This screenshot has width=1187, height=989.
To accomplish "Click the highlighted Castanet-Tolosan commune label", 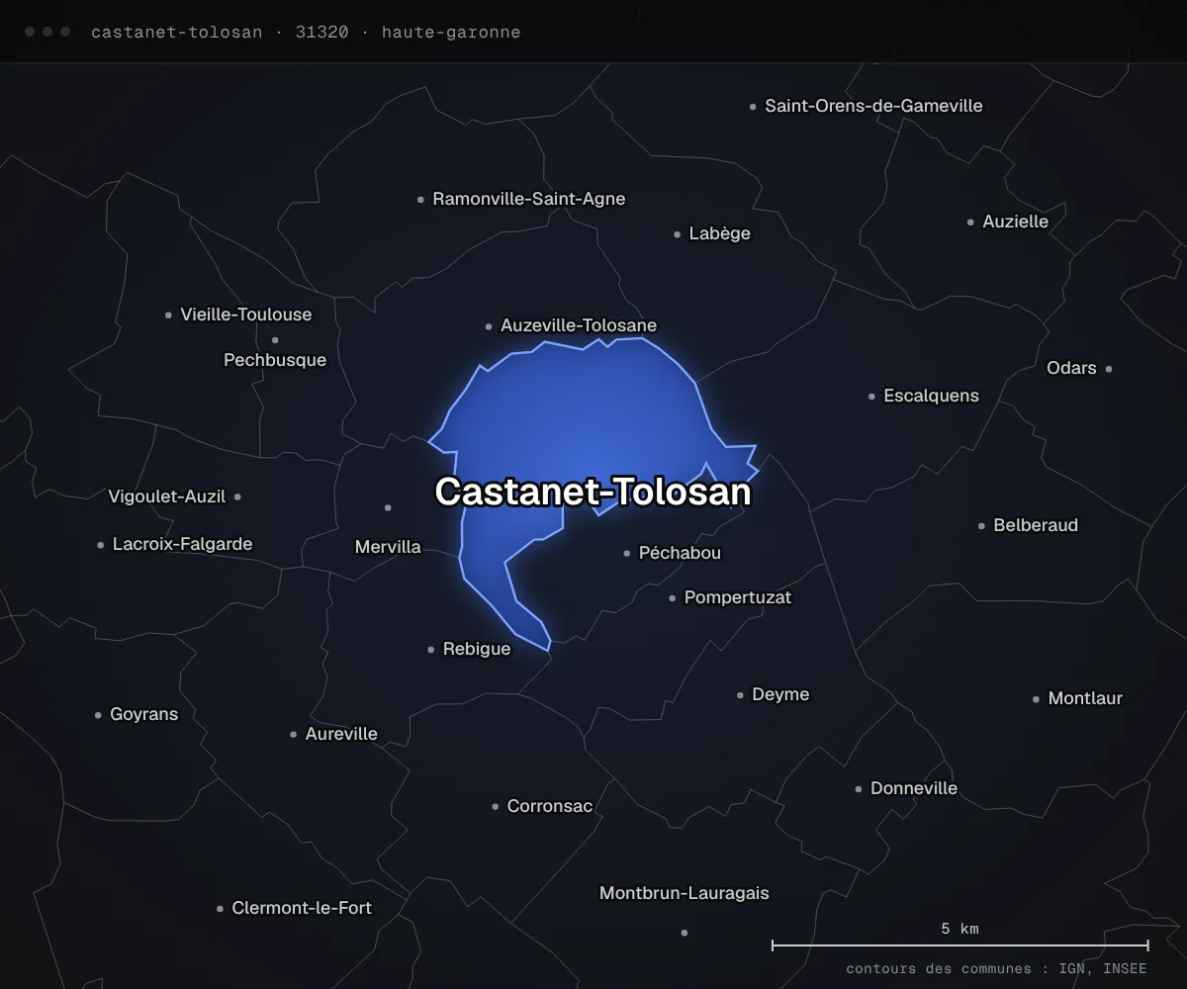I will [593, 493].
